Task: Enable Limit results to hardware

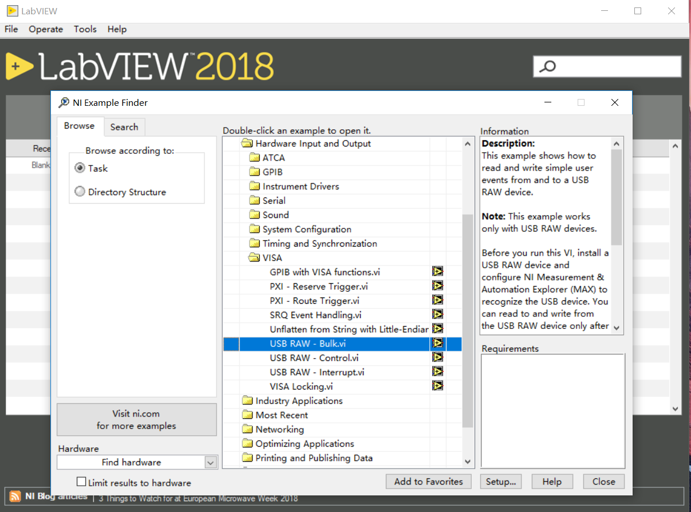Action: point(81,481)
